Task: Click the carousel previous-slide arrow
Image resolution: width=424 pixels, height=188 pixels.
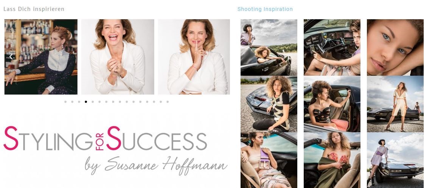Action: click(11, 57)
